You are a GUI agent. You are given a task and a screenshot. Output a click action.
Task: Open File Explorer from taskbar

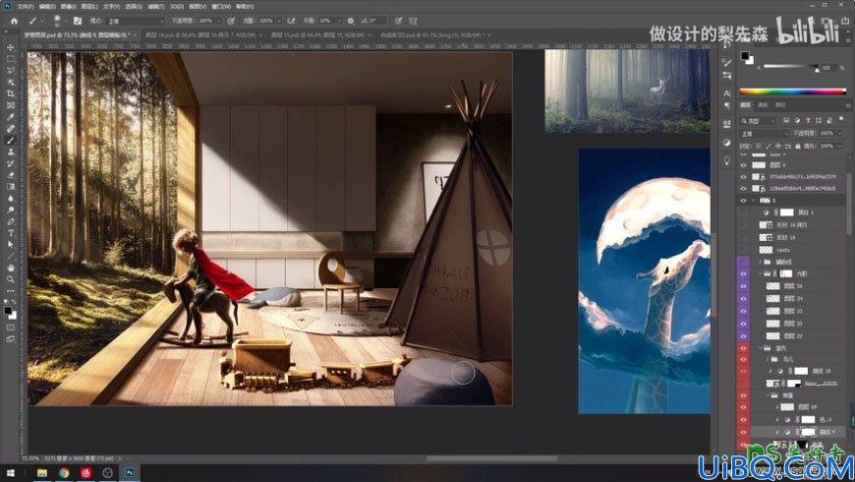[x=42, y=473]
